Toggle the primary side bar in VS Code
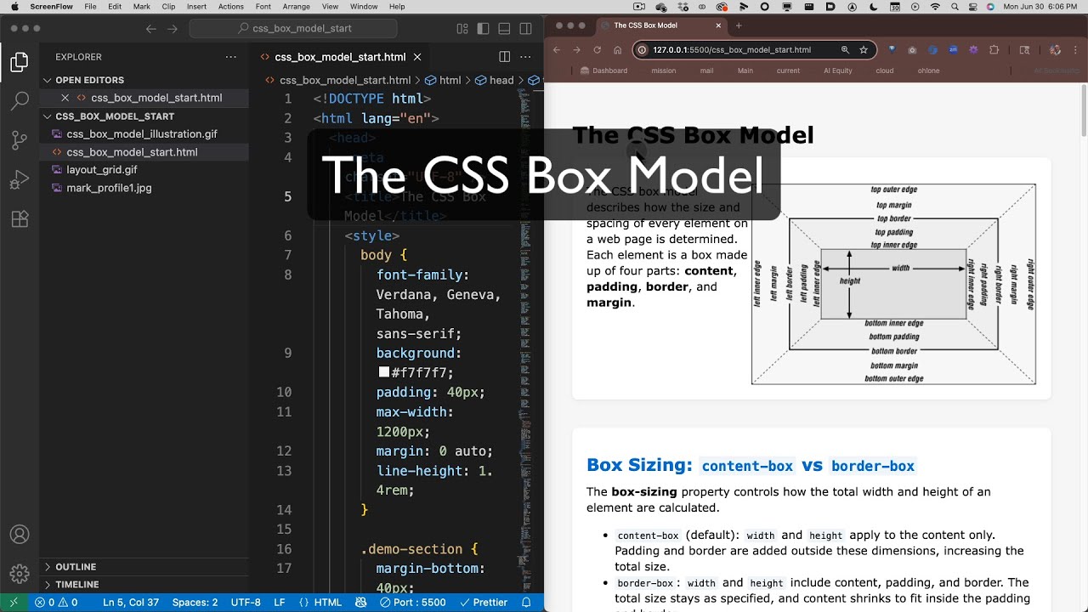The image size is (1088, 612). click(484, 28)
